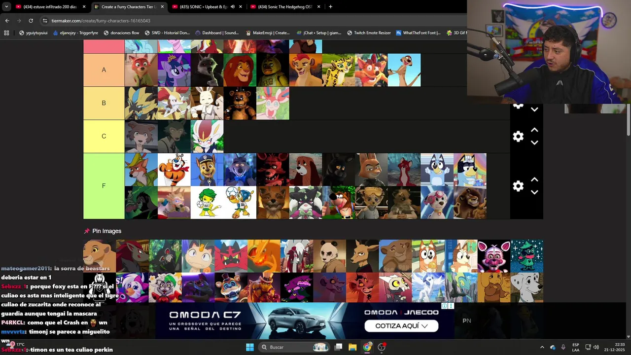Viewport: 631px width, 355px height.
Task: Open the Chrome apps grid shortcut
Action: point(6,33)
